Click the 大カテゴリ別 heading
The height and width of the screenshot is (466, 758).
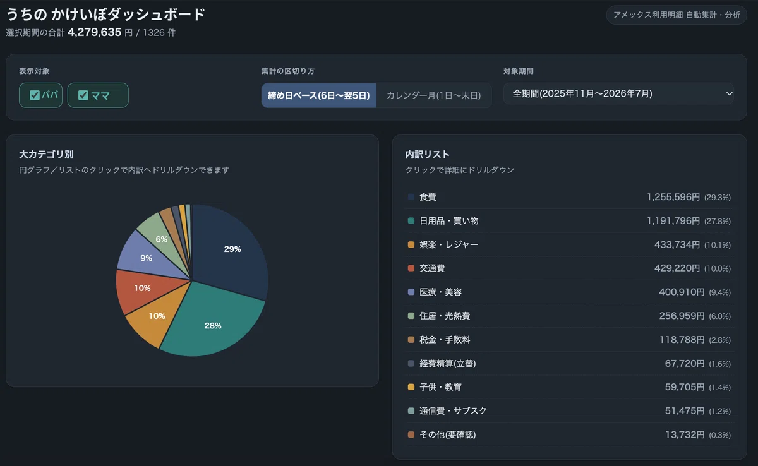tap(47, 154)
